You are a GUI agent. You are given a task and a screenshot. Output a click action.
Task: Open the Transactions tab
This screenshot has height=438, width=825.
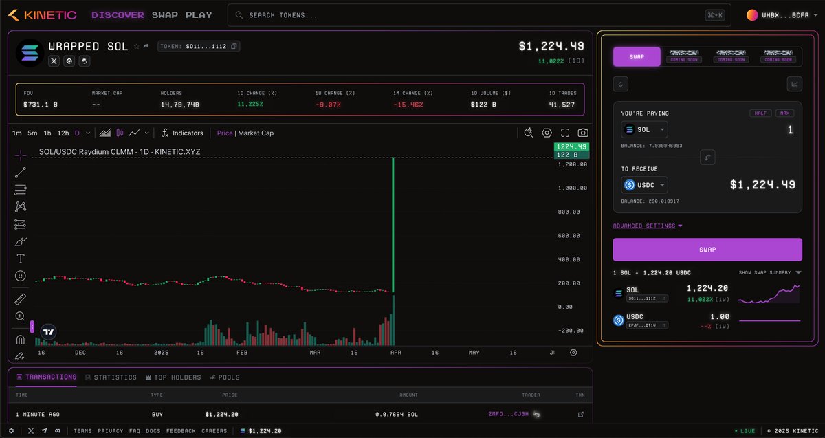pyautogui.click(x=46, y=377)
